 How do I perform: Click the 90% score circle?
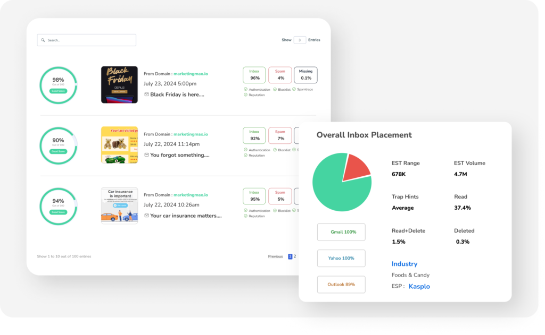(58, 145)
